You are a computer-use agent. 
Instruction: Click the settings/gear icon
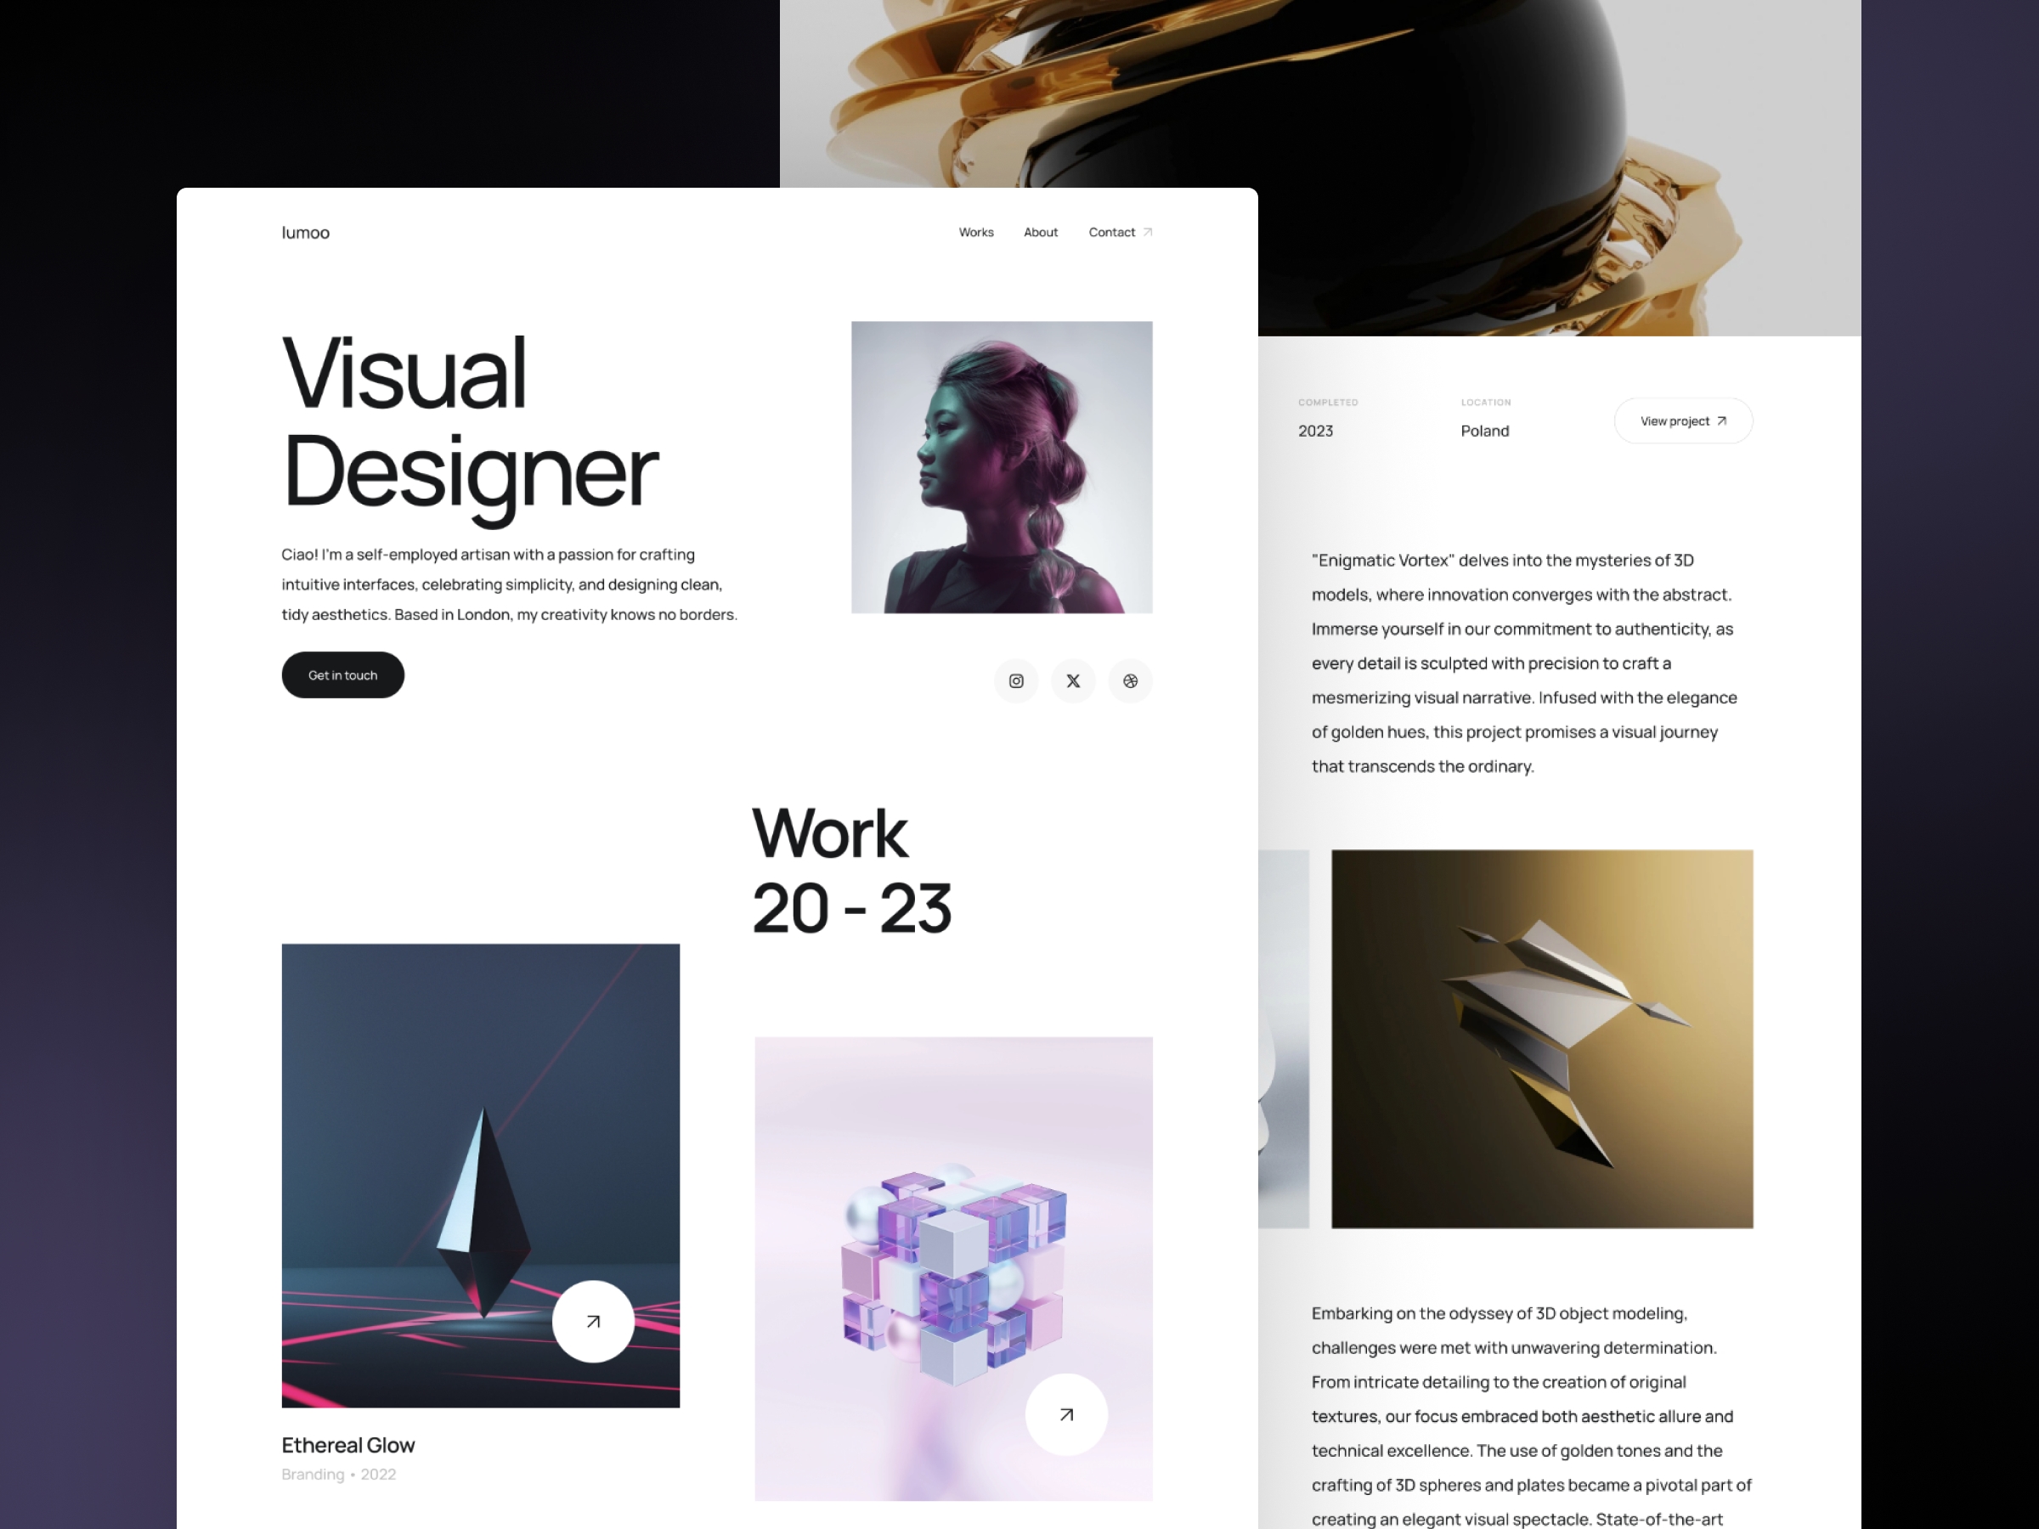tap(1130, 681)
